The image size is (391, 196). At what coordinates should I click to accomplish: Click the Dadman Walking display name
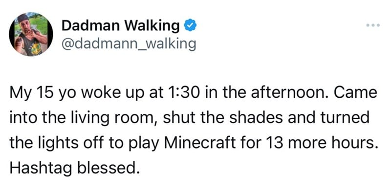120,25
